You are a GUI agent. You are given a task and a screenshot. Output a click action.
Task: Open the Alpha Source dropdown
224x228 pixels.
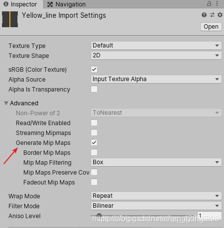point(156,79)
